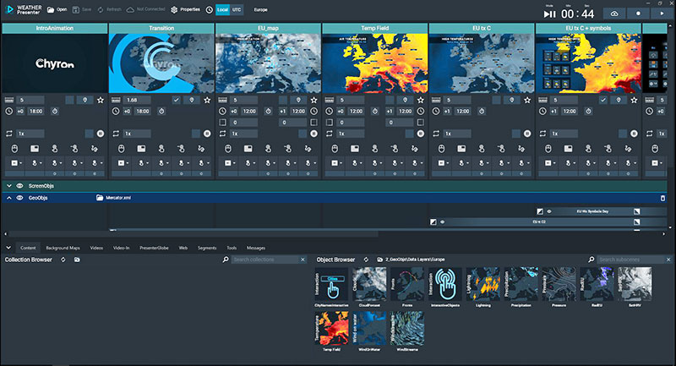
Task: Select the Local time button
Action: pyautogui.click(x=221, y=10)
